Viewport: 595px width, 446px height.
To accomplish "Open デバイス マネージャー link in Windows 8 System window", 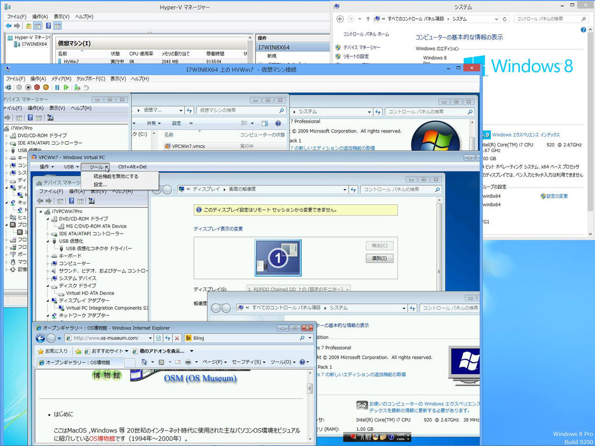I will (361, 48).
